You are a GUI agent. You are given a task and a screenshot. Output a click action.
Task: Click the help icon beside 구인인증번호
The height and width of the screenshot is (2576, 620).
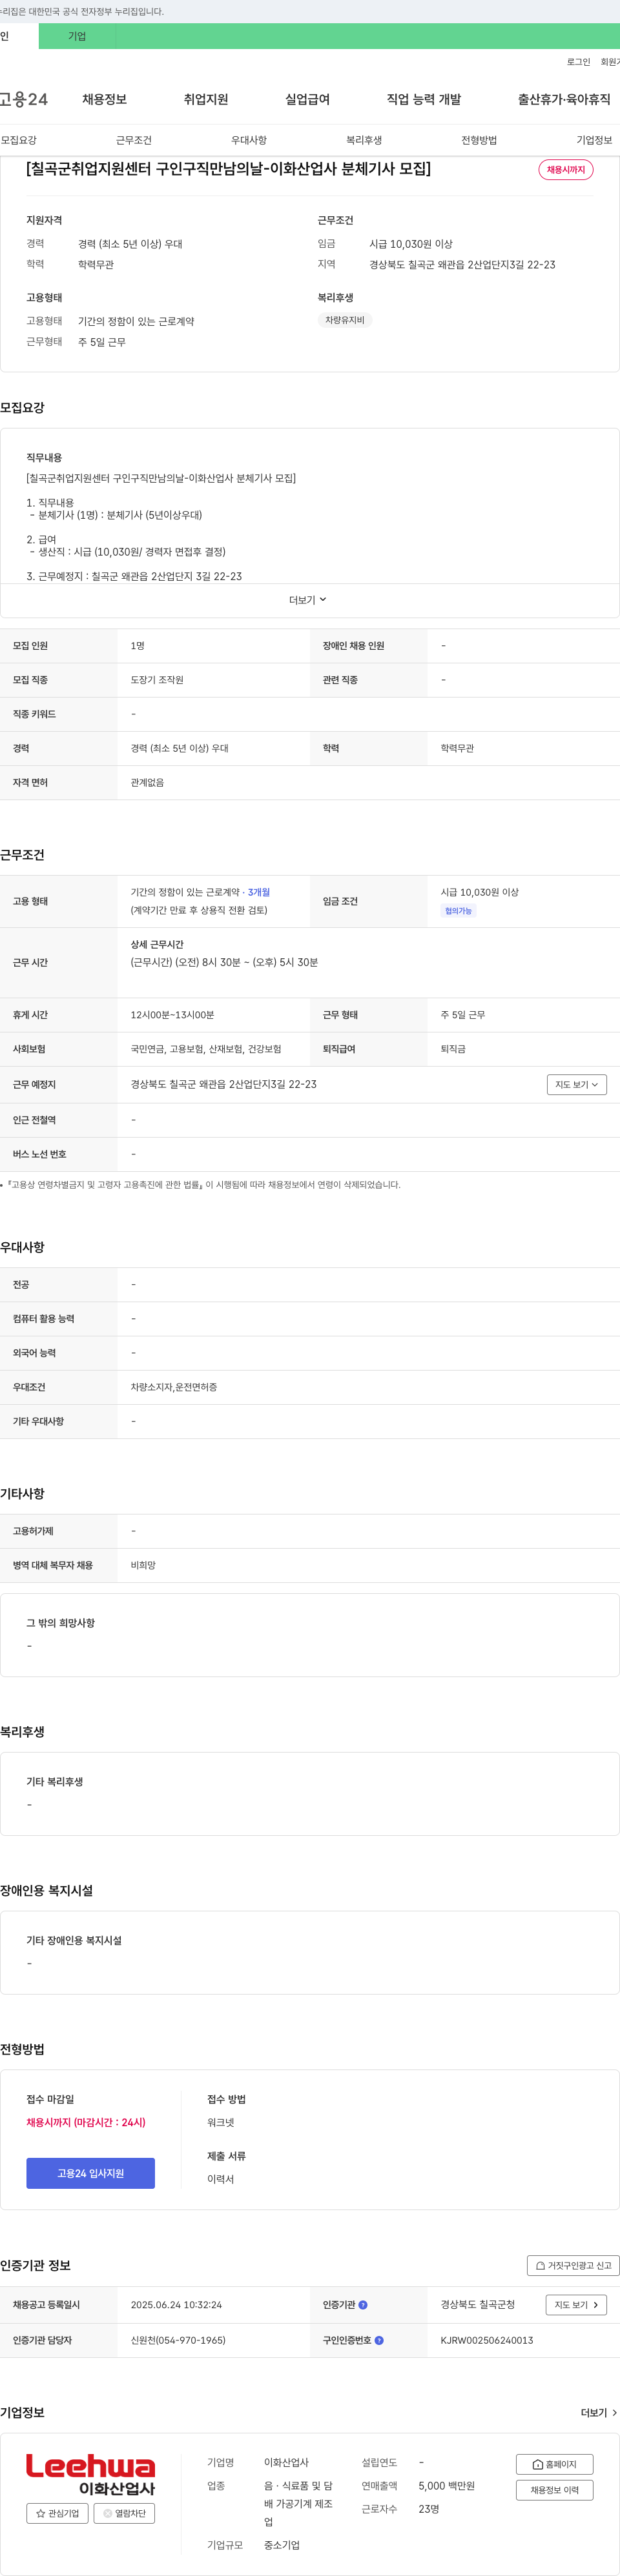[x=378, y=2341]
